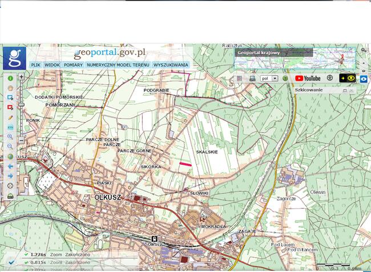Click the green help question icon

tap(285, 78)
